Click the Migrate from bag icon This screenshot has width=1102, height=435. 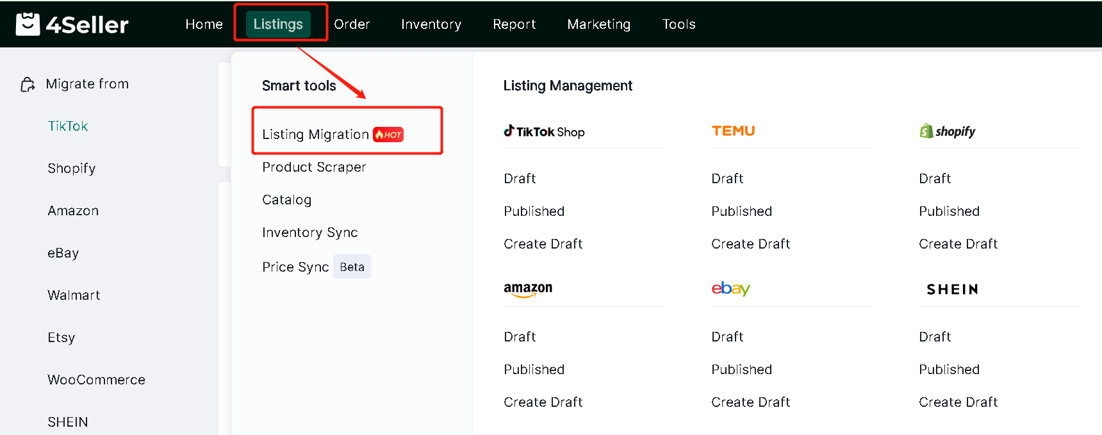coord(28,85)
